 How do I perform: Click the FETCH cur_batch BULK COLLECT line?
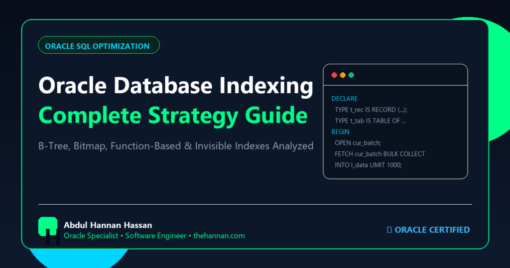coord(380,154)
